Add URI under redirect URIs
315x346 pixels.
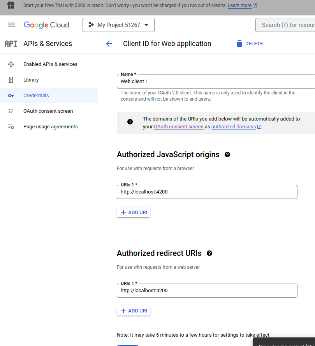(x=134, y=311)
